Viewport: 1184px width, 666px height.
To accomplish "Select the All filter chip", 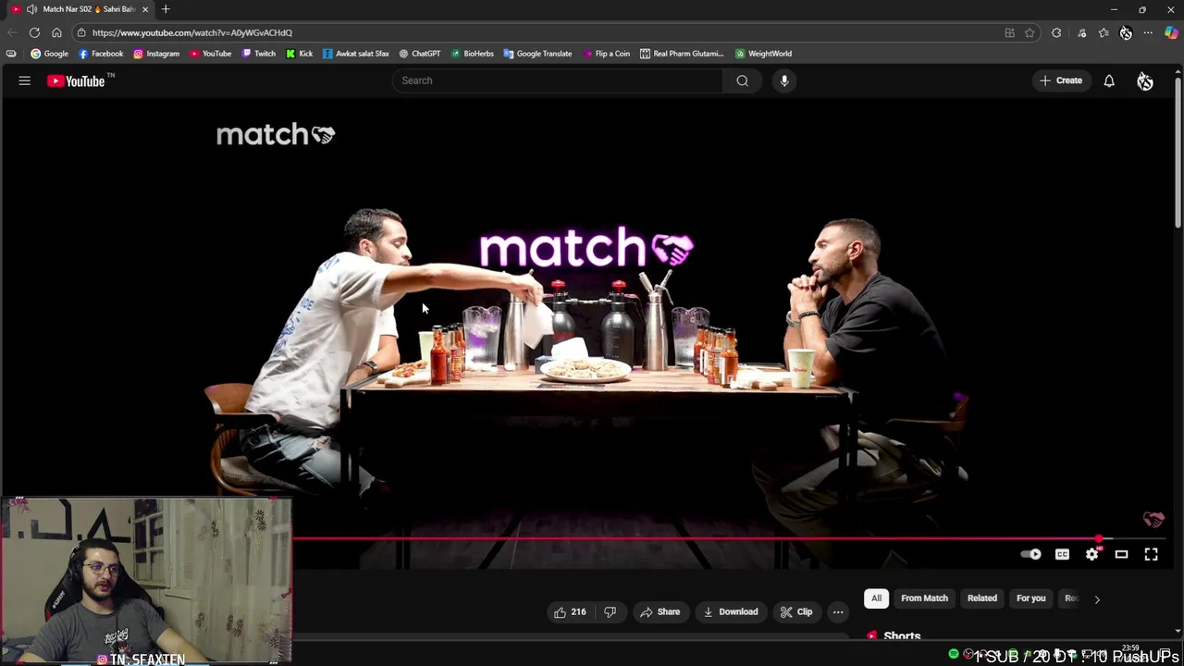I will click(x=876, y=598).
